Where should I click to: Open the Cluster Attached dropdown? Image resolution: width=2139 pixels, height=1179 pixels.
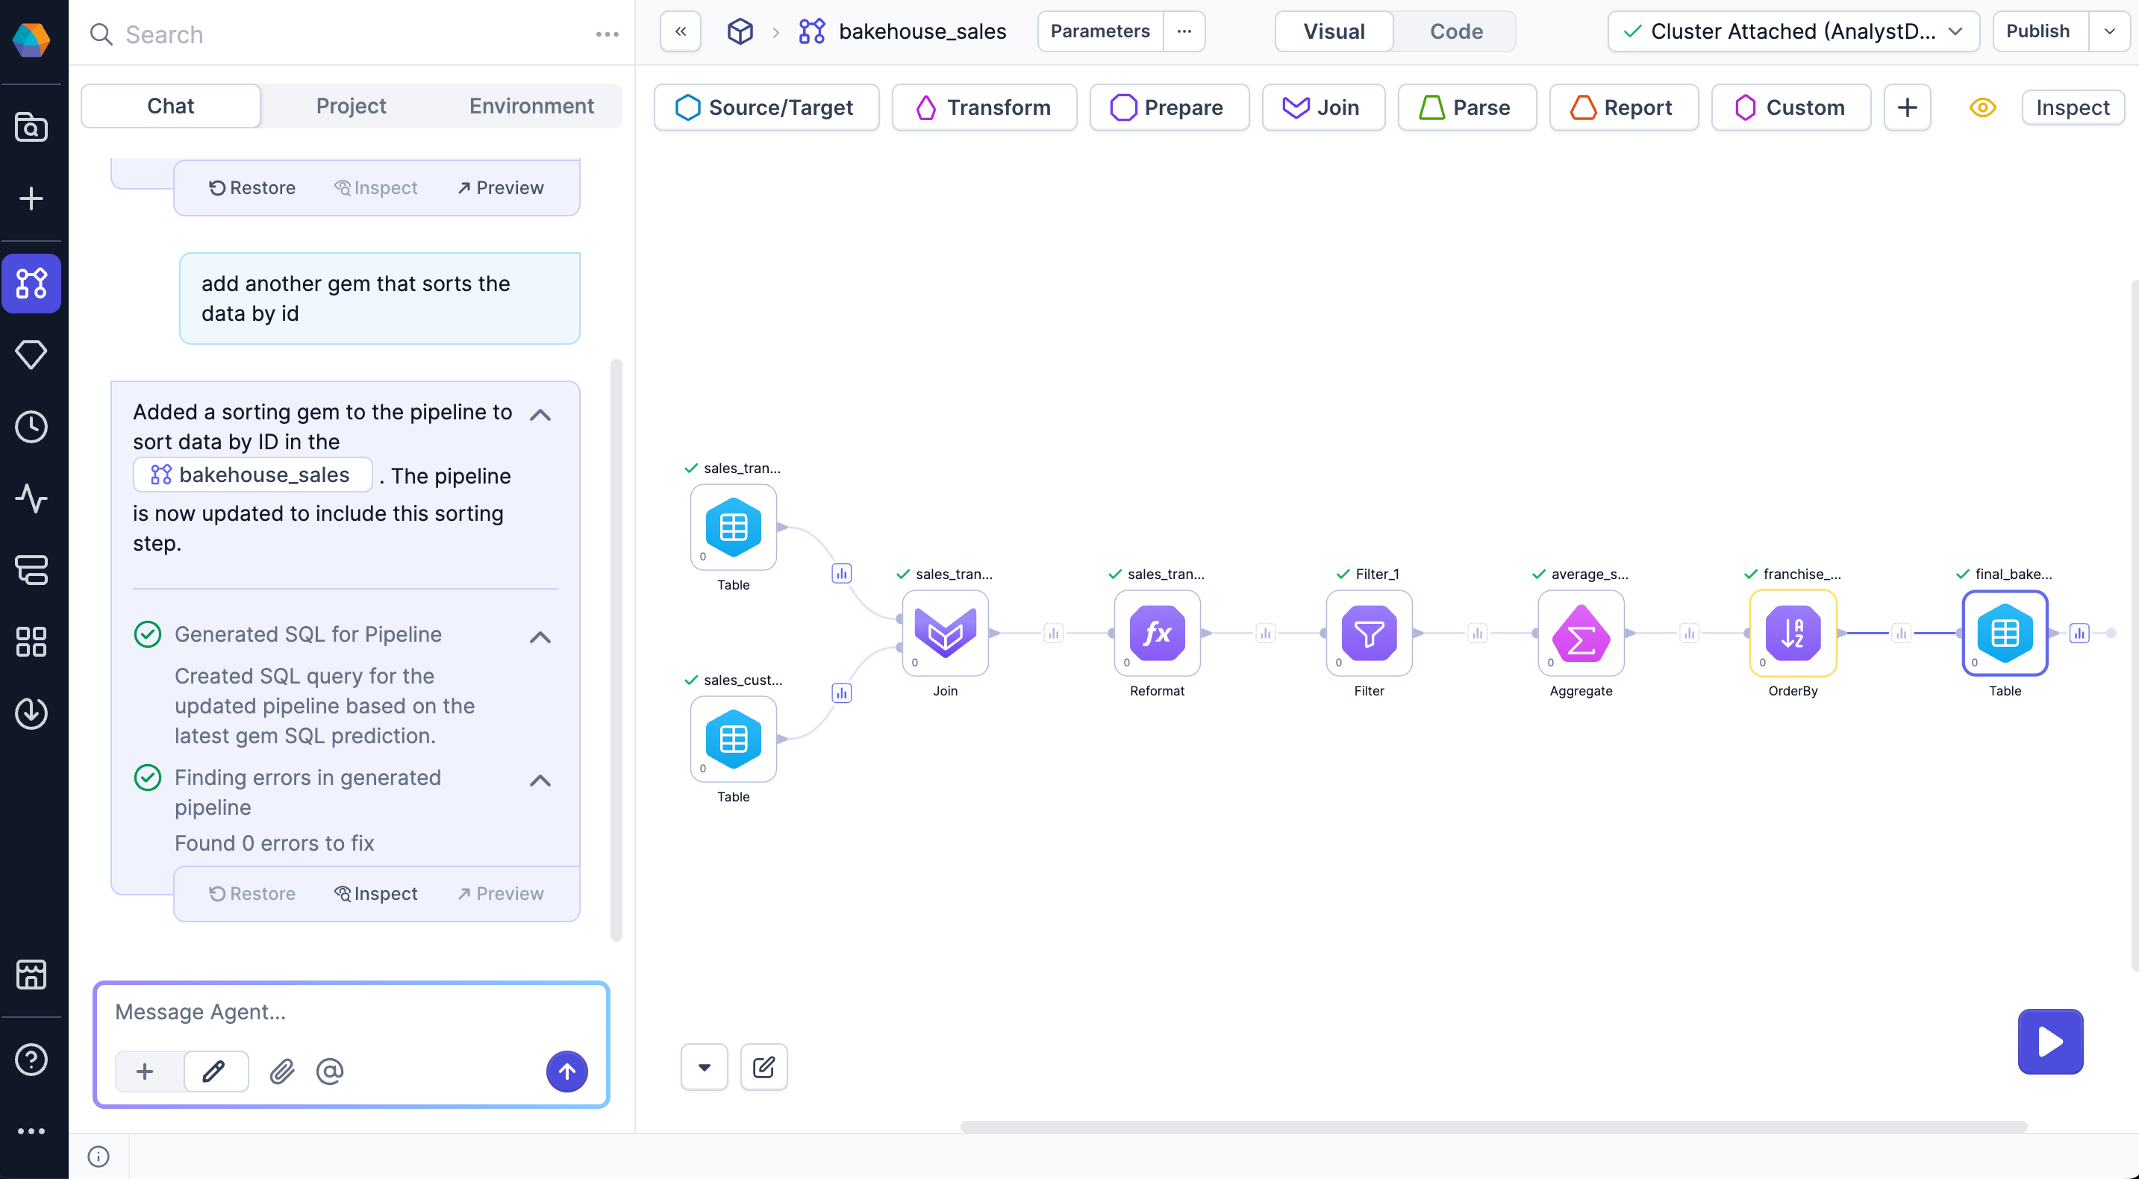tap(1793, 31)
